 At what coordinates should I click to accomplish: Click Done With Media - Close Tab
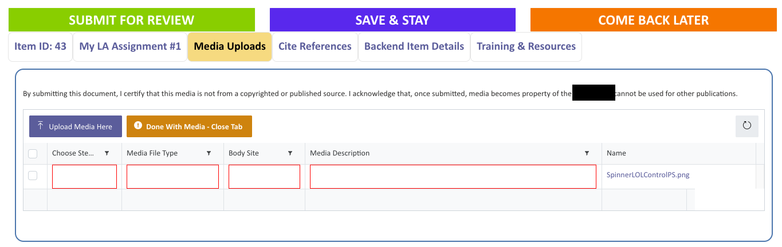[x=189, y=126]
